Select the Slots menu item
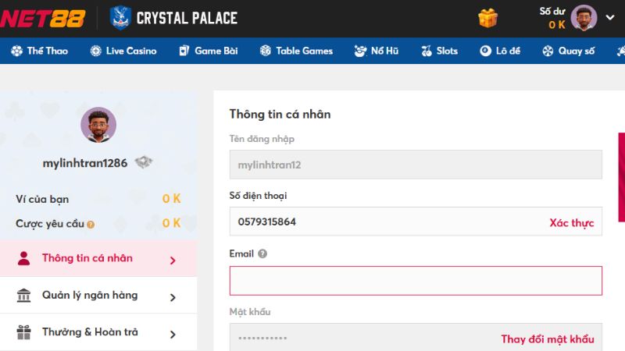This screenshot has width=625, height=351. point(439,51)
